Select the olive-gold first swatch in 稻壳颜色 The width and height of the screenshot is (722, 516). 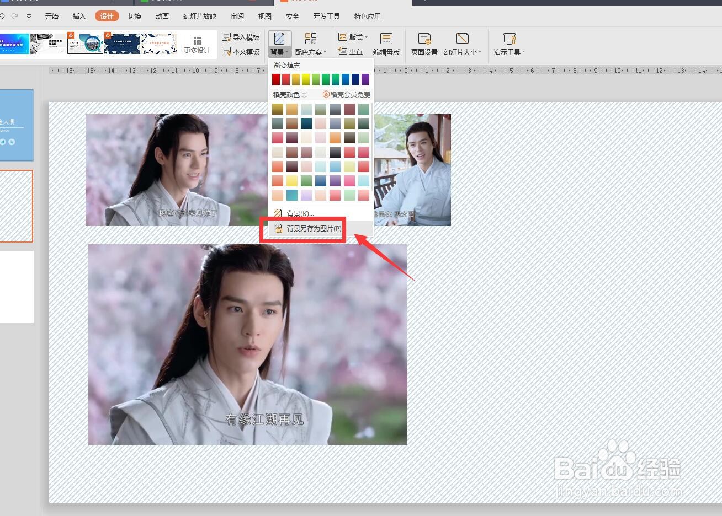[278, 109]
